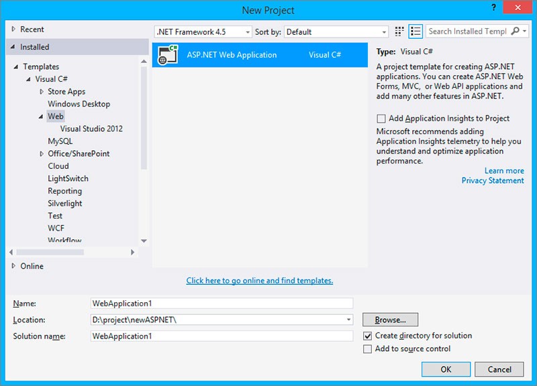Click the horizontal scrollbar of the template tree

pos(50,253)
